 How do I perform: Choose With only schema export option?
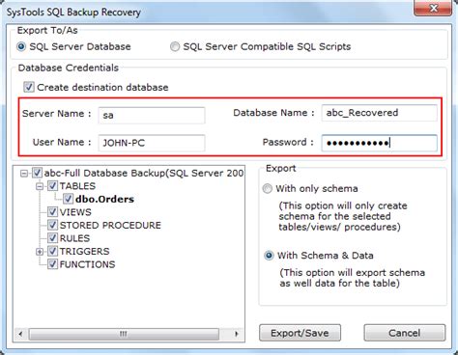tap(267, 189)
